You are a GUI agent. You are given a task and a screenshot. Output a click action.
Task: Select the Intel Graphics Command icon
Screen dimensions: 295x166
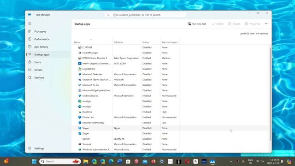pos(80,64)
